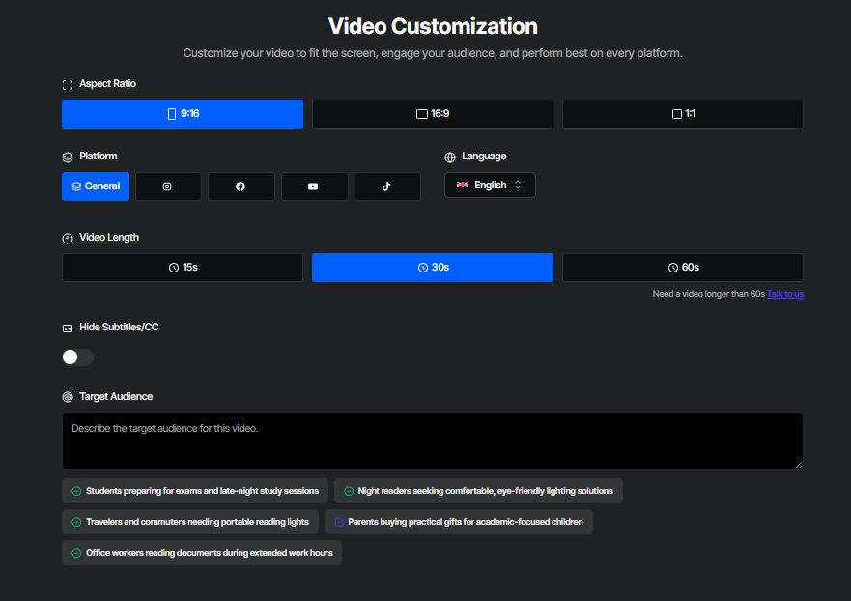Click the Aspect Ratio crop-corners icon
Viewport: 851px width, 601px height.
click(x=67, y=84)
